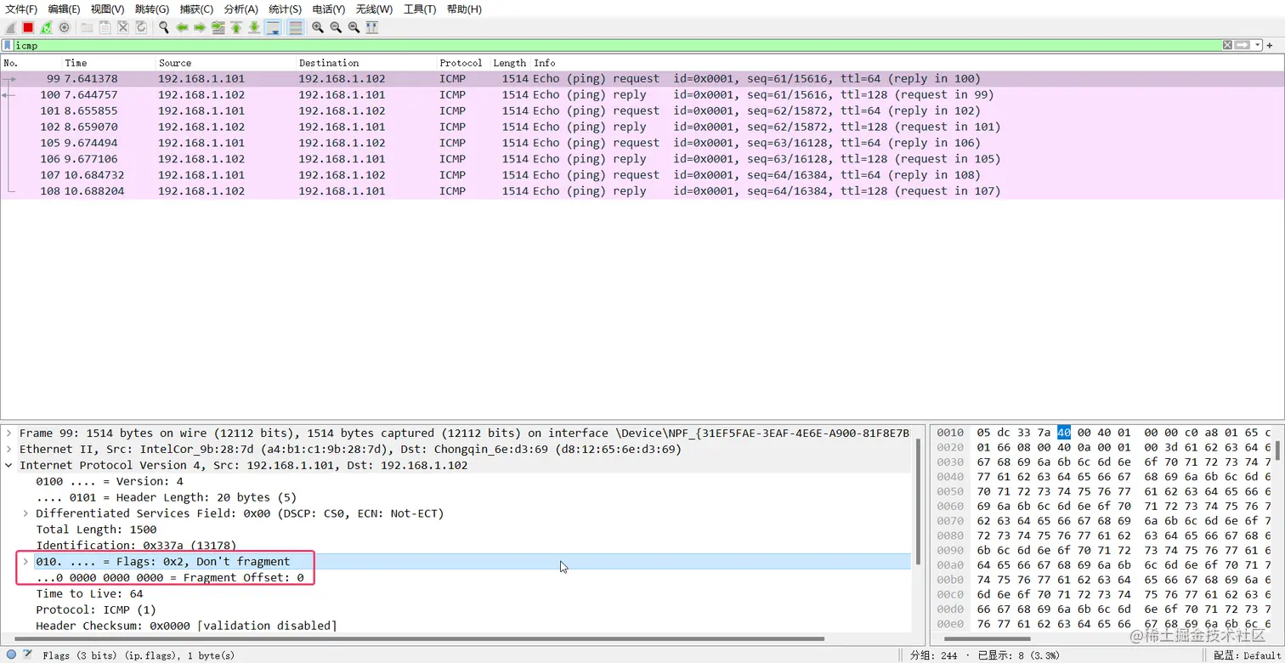1285x663 pixels.
Task: Open a capture file via folder icon
Action: click(87, 27)
